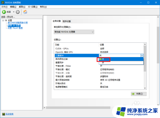Click the 使用 3D 应用程序设置 value

coord(110,80)
